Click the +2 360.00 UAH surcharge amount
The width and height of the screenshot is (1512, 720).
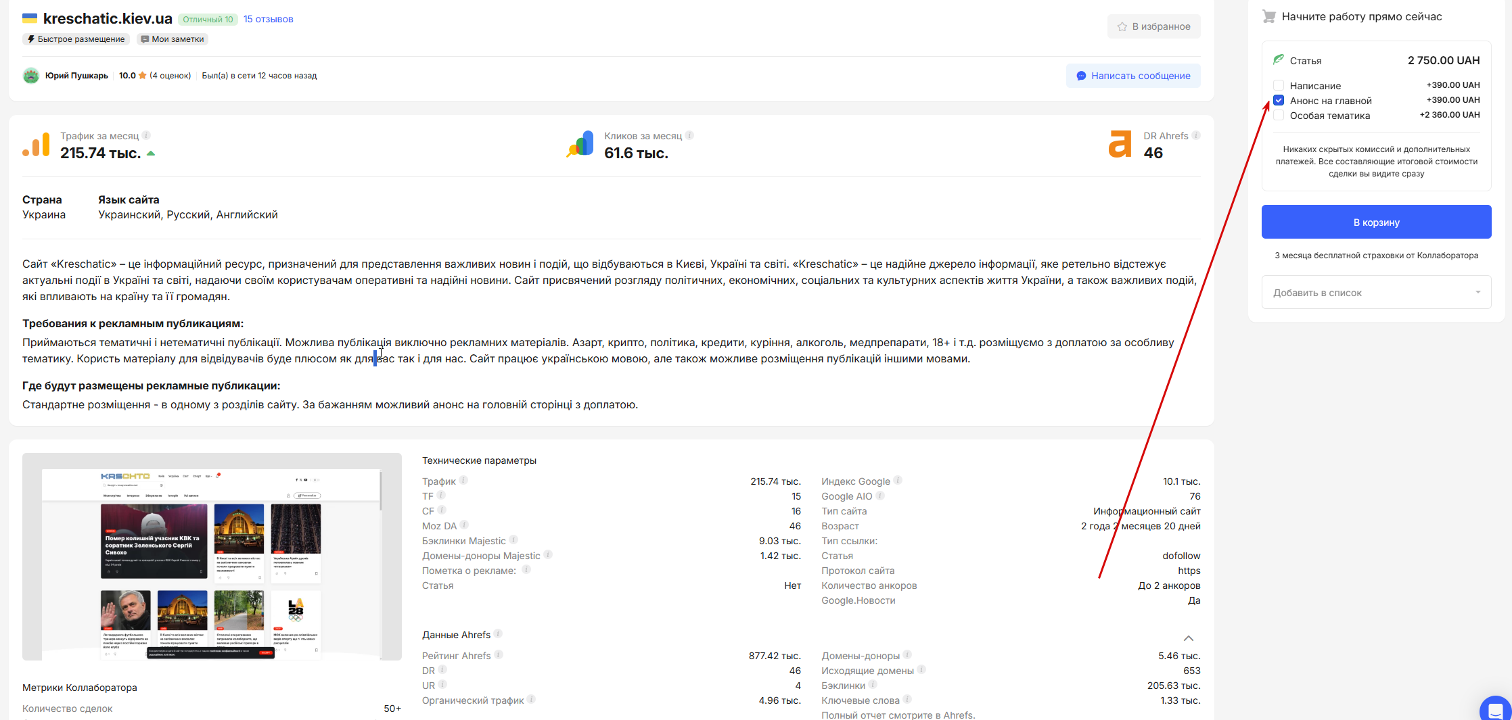[x=1450, y=115]
